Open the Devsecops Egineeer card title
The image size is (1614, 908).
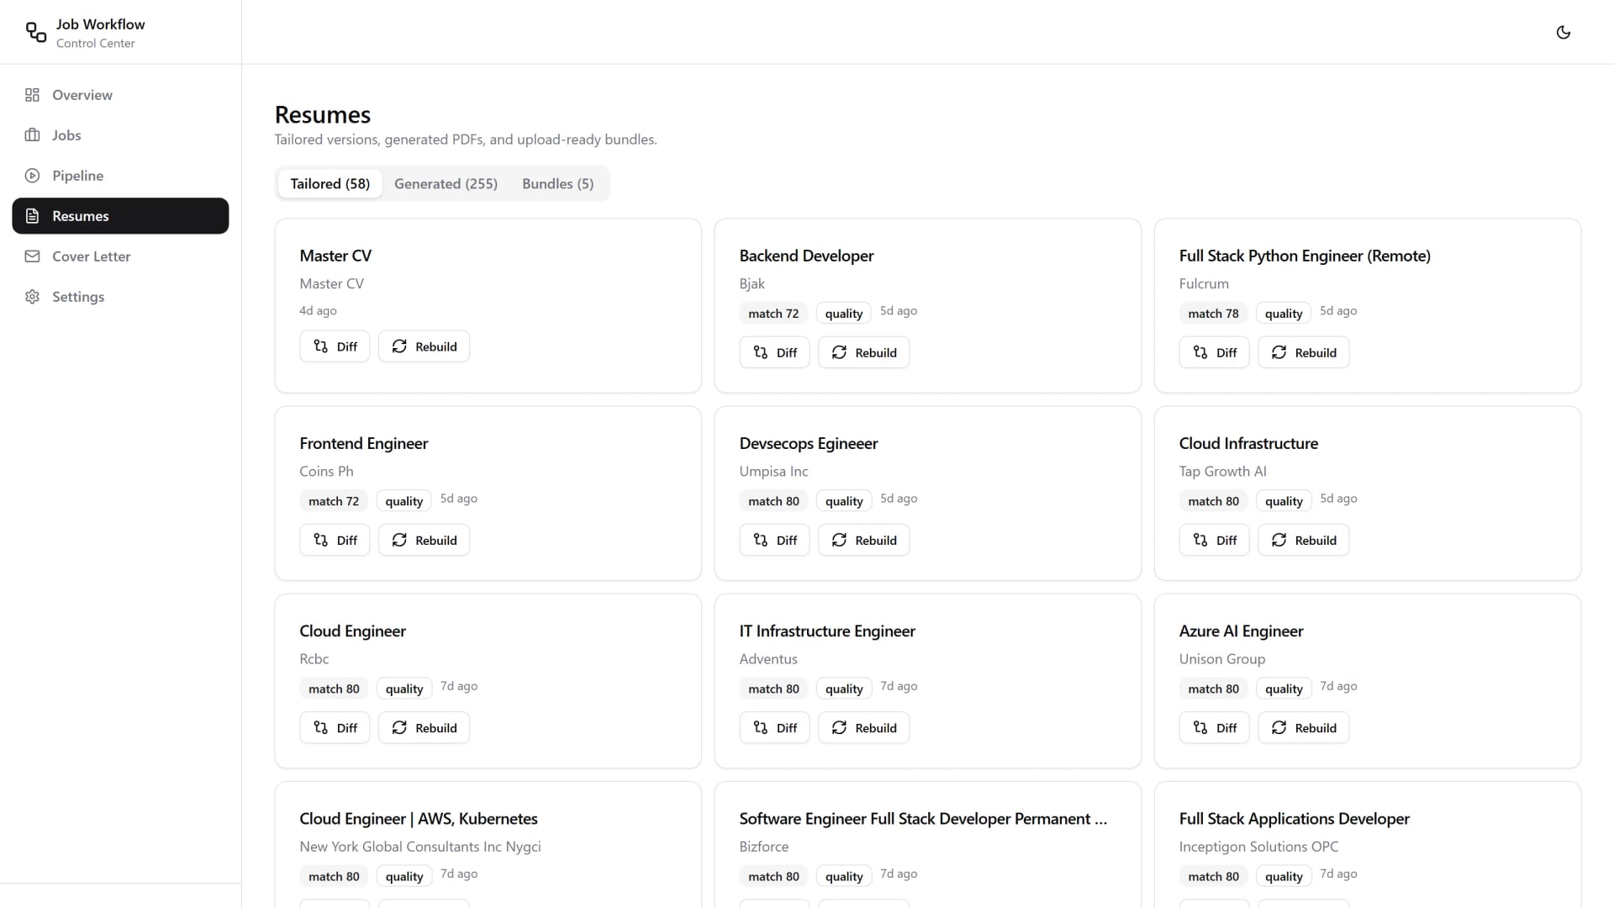809,443
